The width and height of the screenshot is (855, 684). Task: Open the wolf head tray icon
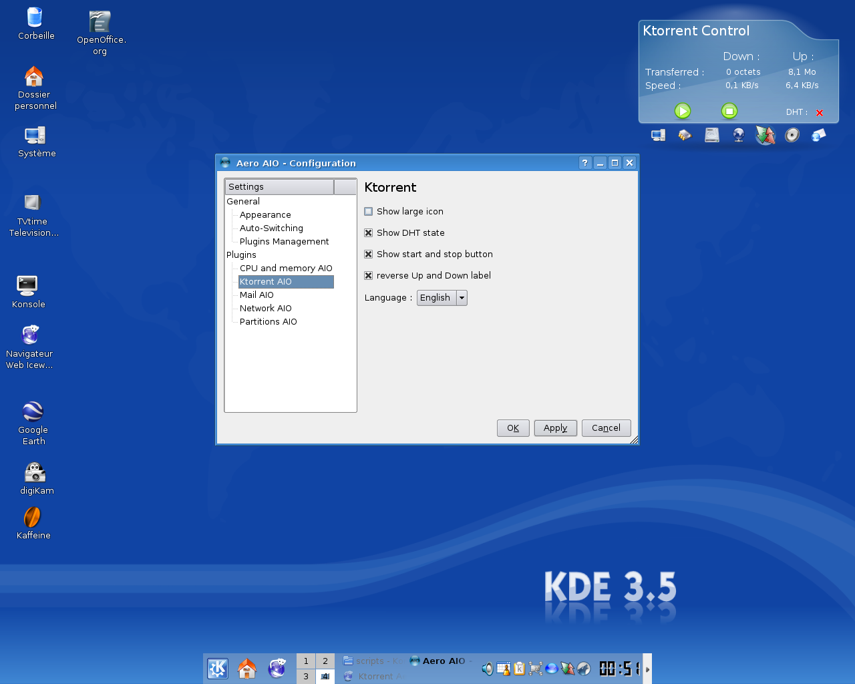[x=584, y=669]
